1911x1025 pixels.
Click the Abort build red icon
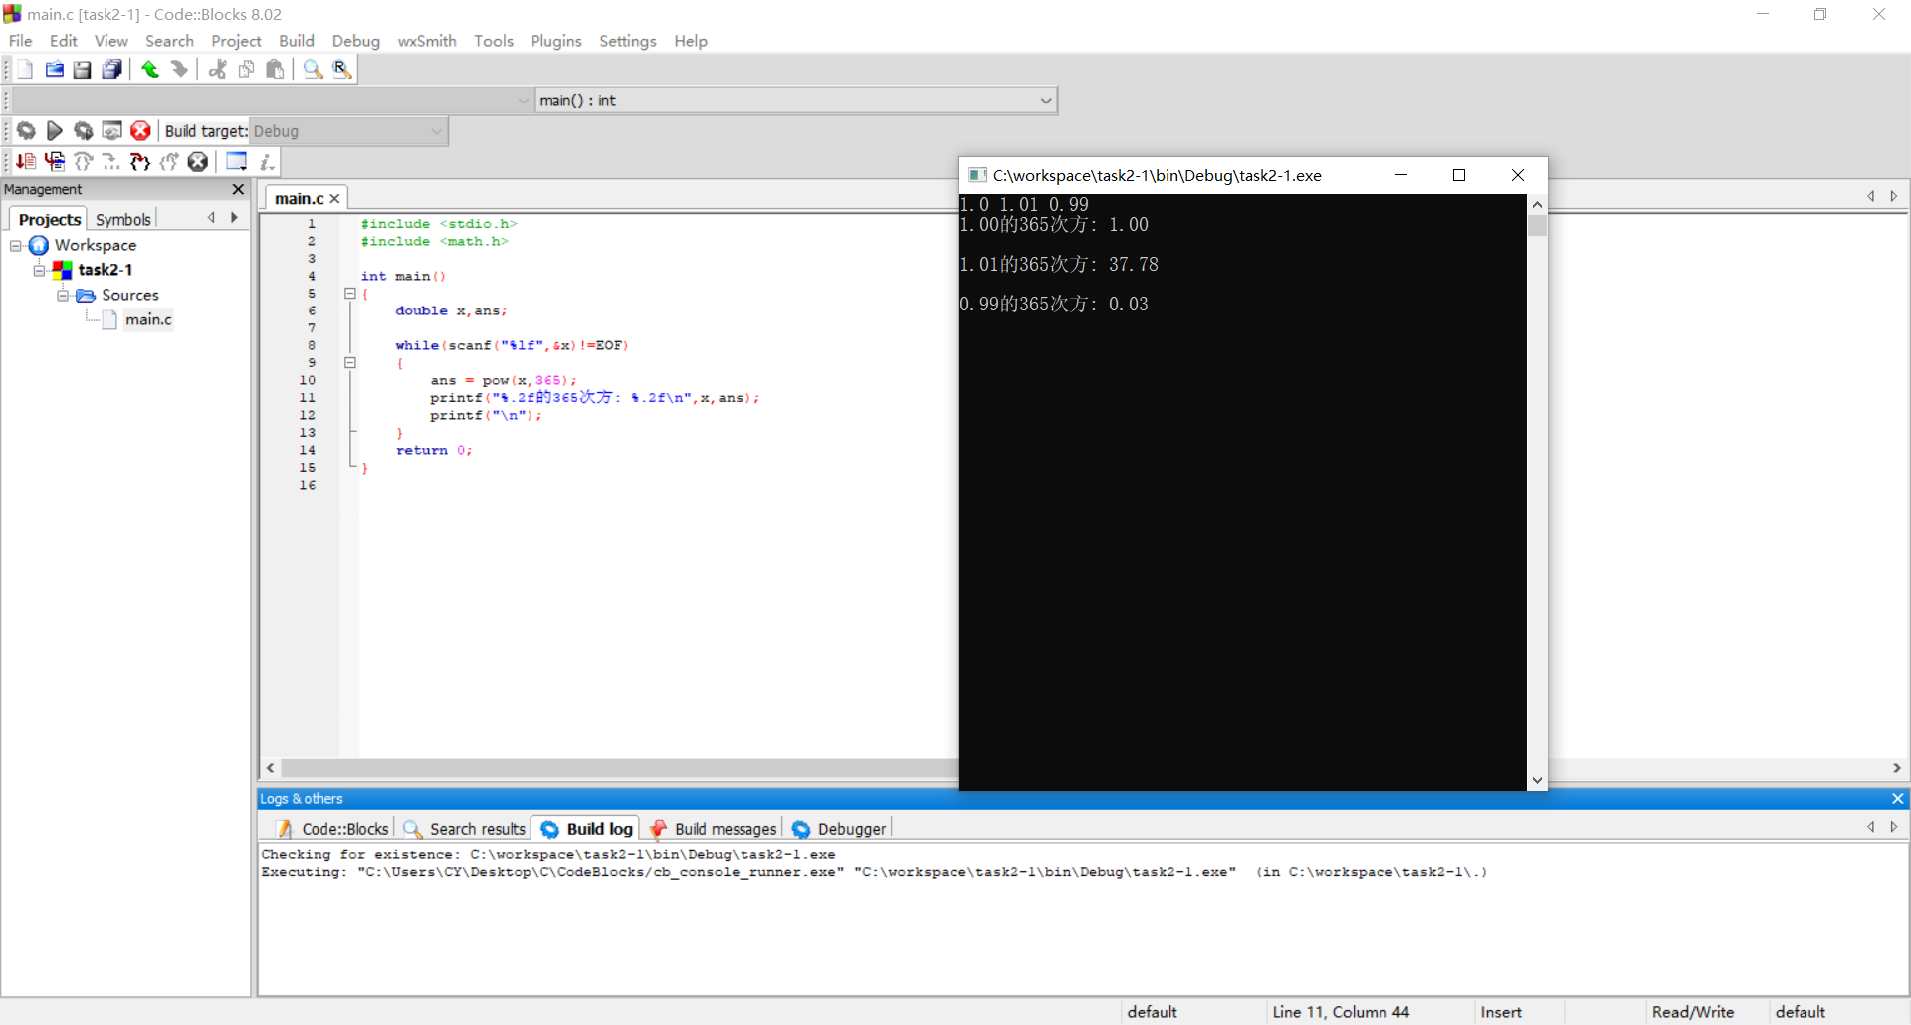[141, 131]
